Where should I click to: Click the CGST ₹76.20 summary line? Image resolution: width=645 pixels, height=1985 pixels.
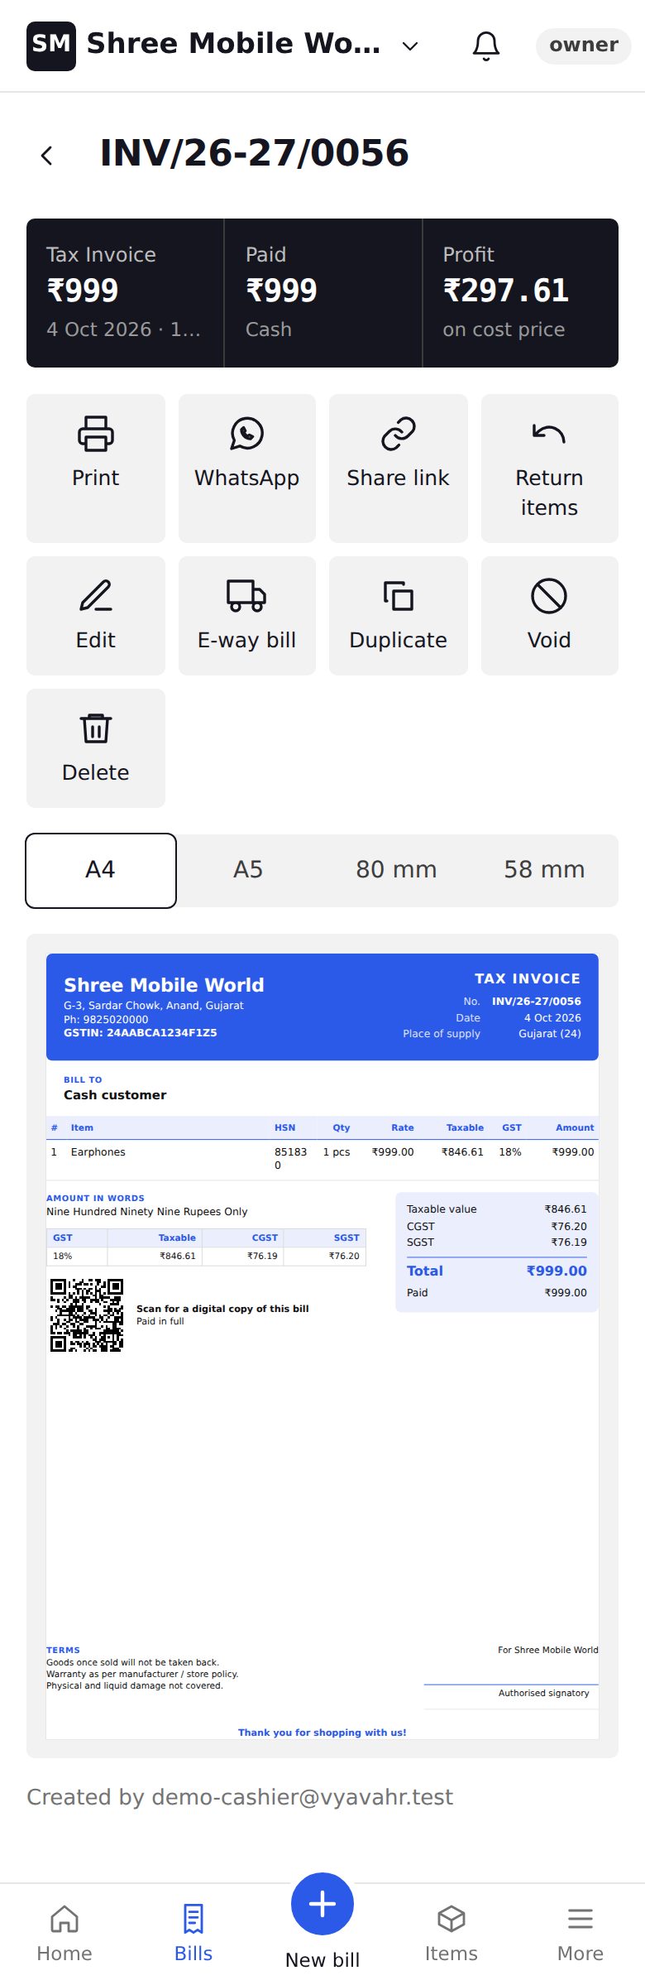(497, 1227)
